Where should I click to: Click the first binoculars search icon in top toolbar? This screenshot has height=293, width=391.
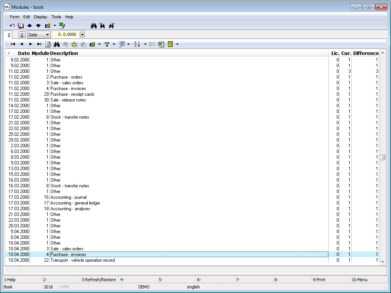(94, 26)
